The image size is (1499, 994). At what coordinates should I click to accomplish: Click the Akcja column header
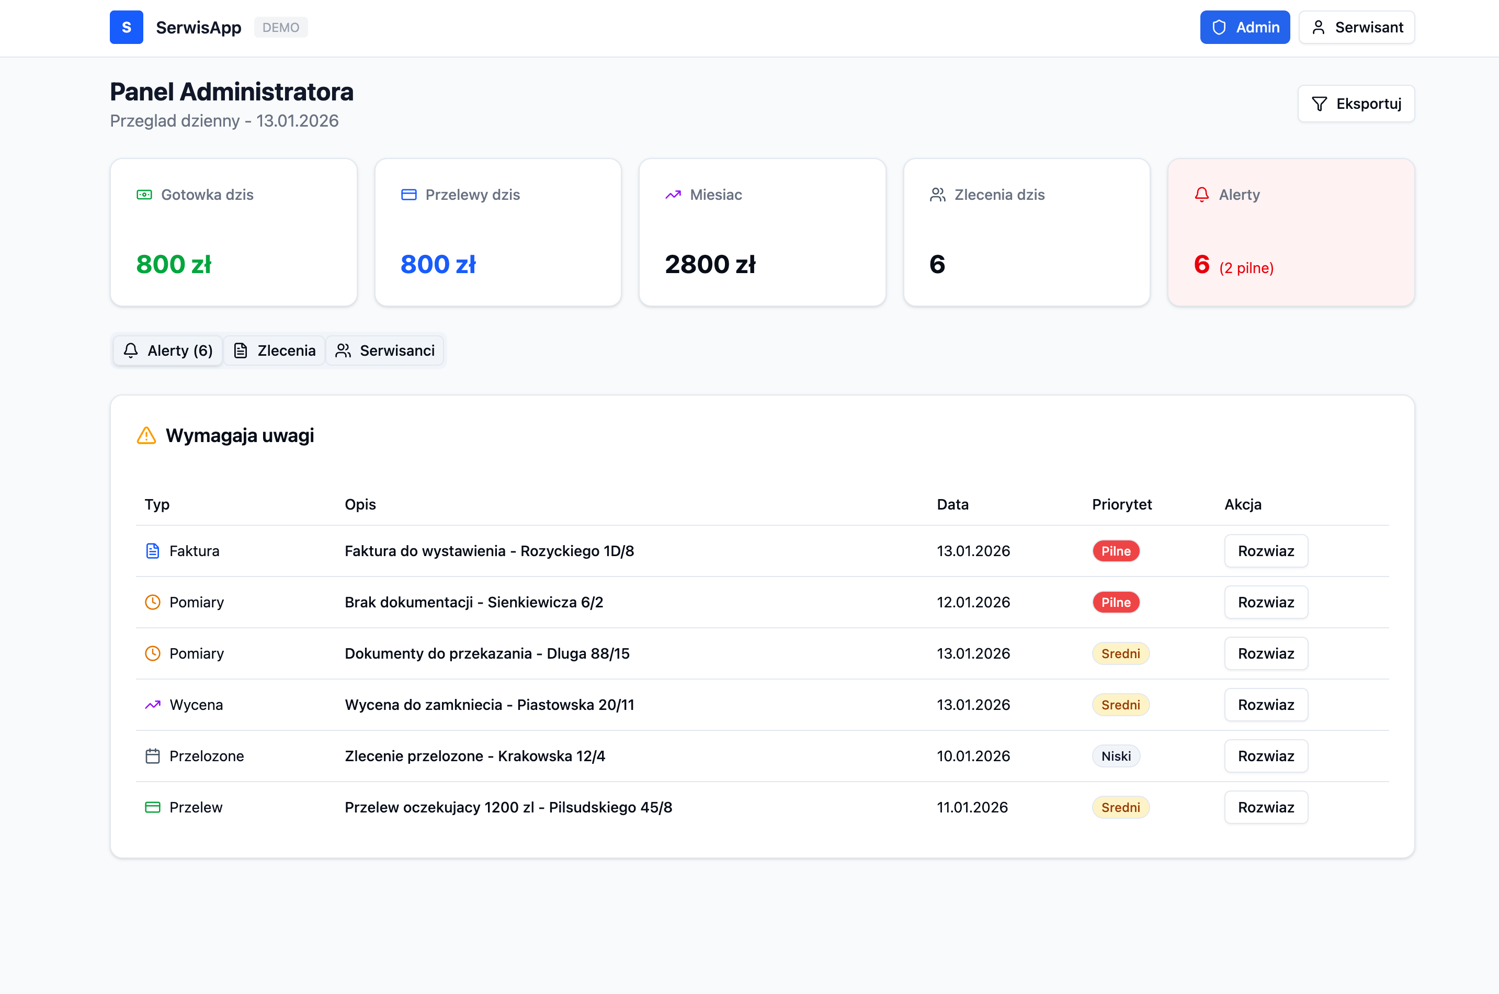(x=1243, y=505)
